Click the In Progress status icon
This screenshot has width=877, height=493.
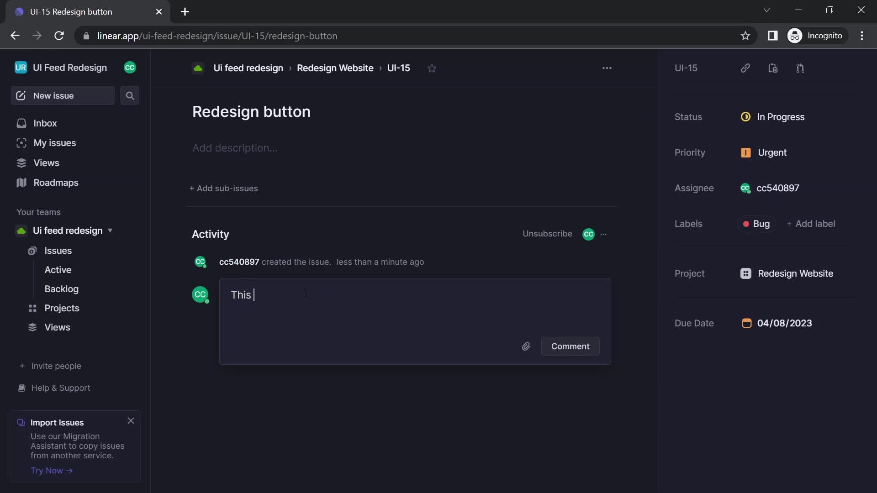[746, 117]
